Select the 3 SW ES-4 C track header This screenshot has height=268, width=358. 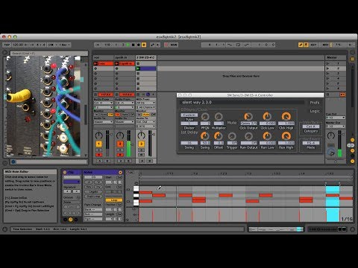point(146,57)
